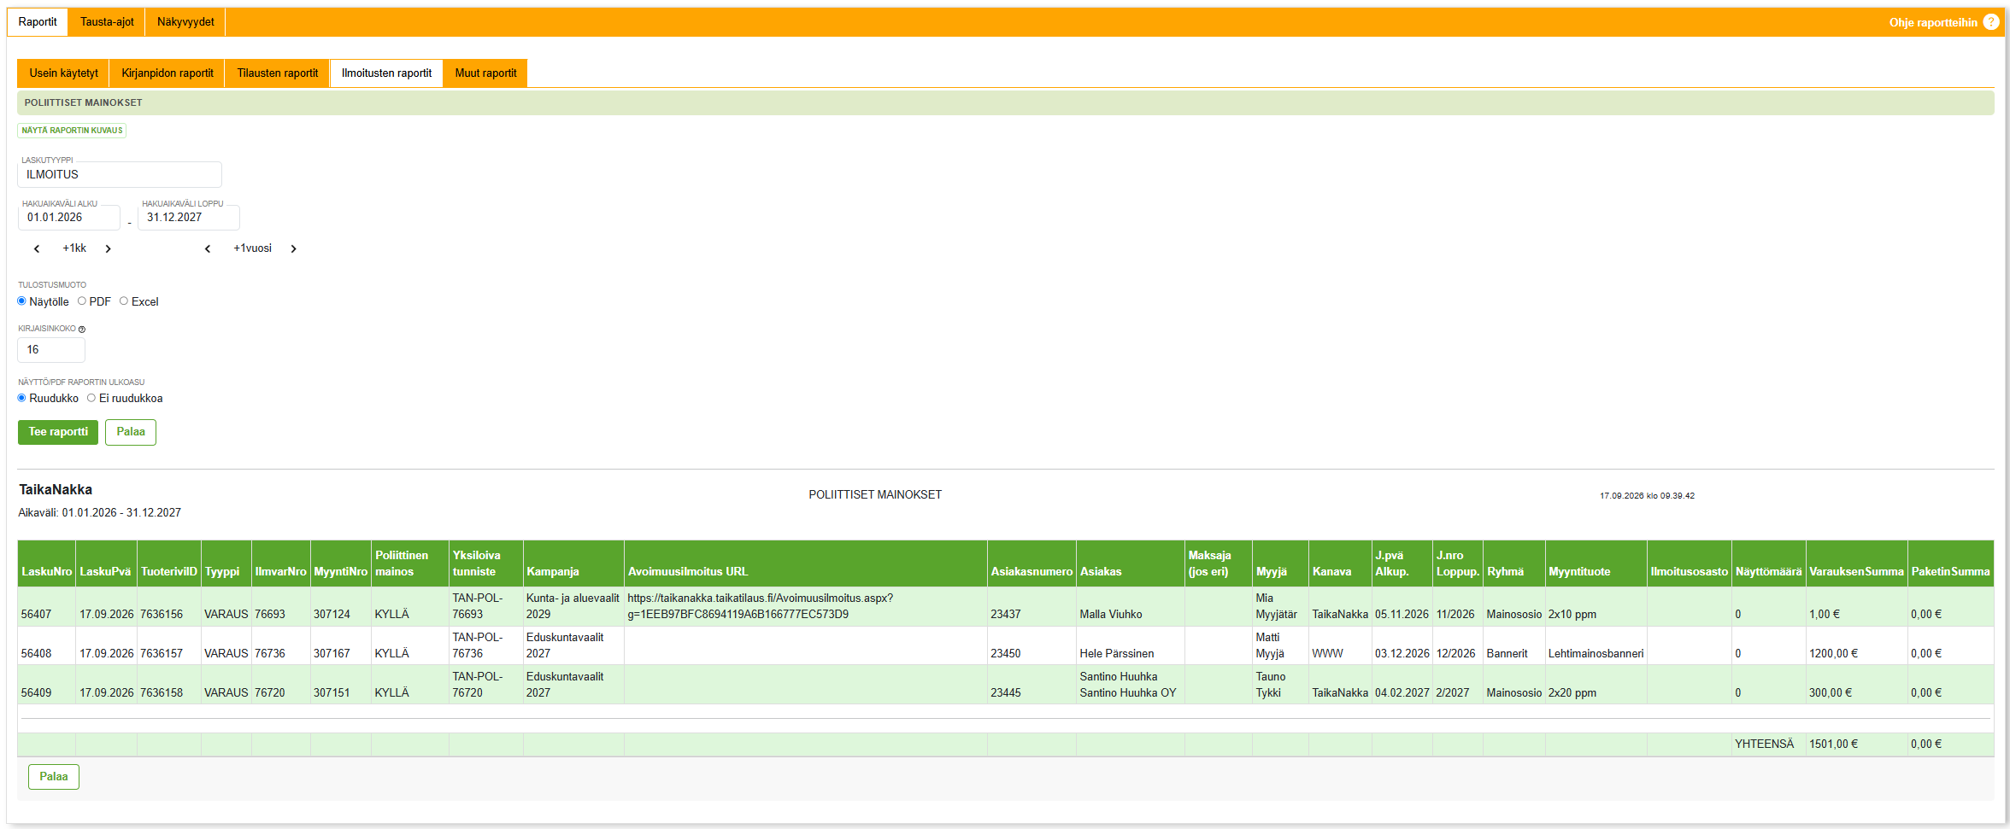
Task: Click the Tee raportti button
Action: tap(58, 432)
